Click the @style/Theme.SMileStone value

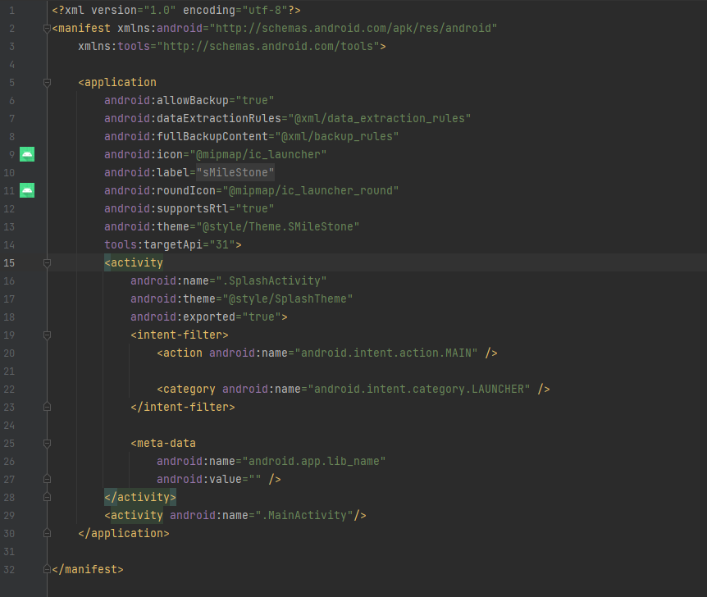click(278, 227)
